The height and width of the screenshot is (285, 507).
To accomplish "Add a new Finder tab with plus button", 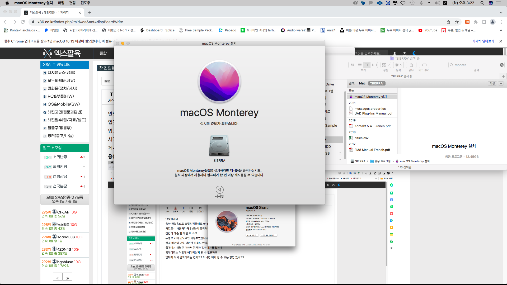I will (x=503, y=76).
